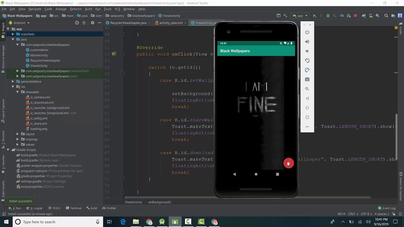
Task: Stop the running app with red square
Action: click(x=355, y=15)
